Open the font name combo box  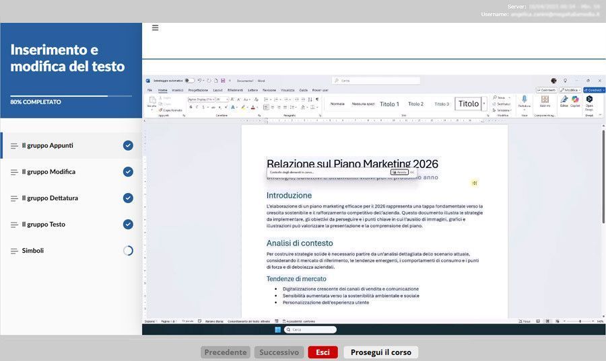(201, 98)
